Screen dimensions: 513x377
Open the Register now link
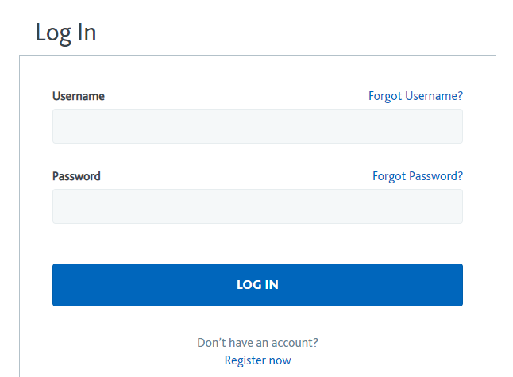[x=257, y=360]
